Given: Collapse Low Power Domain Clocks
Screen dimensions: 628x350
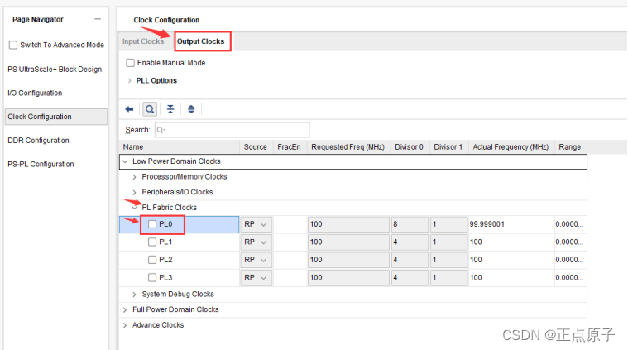Looking at the screenshot, I should [125, 161].
